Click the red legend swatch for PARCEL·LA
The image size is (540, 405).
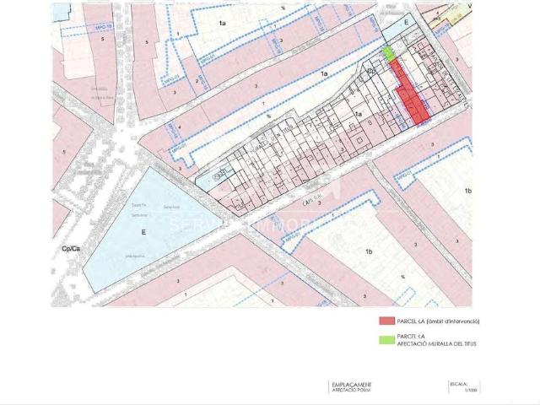click(387, 321)
